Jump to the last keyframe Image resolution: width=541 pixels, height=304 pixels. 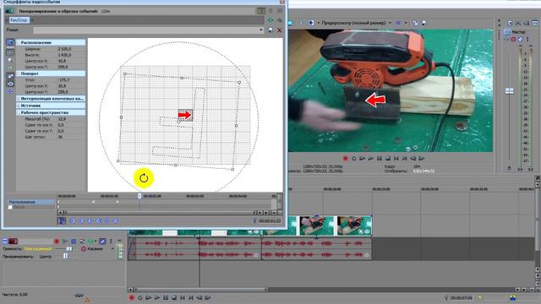click(98, 220)
